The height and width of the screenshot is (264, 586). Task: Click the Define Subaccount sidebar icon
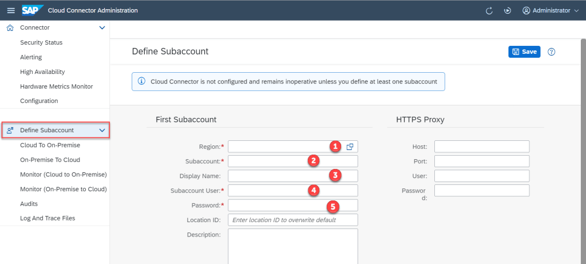(10, 131)
